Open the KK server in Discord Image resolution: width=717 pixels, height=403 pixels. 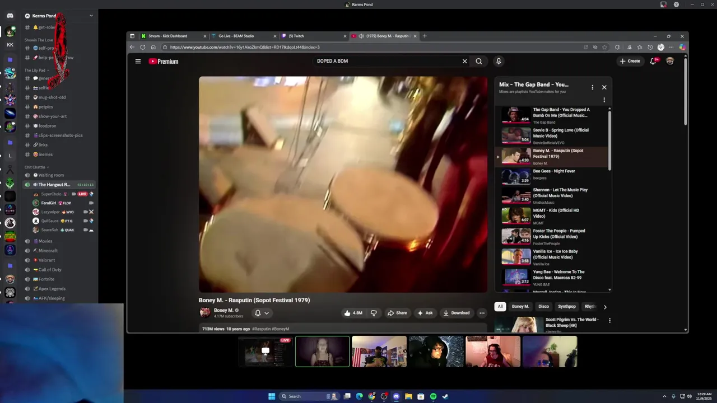10,44
